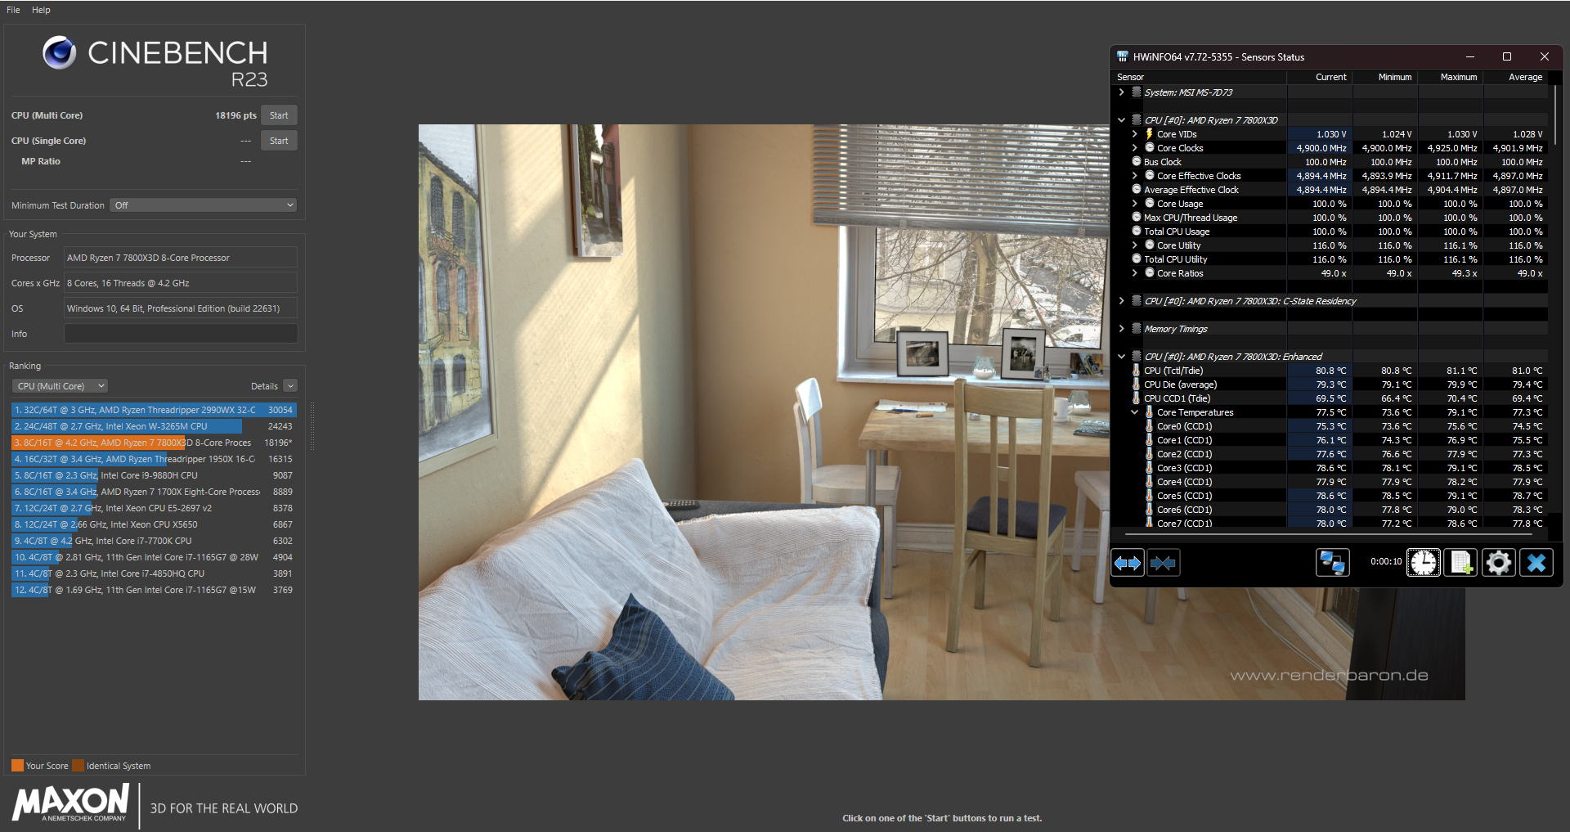Click thermometer icon next to CPU Die (average)

pos(1136,385)
